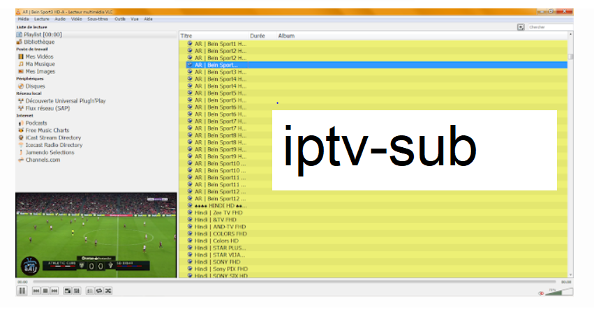The width and height of the screenshot is (594, 316).
Task: Open the playlist view mode dropdown
Action: click(x=521, y=27)
